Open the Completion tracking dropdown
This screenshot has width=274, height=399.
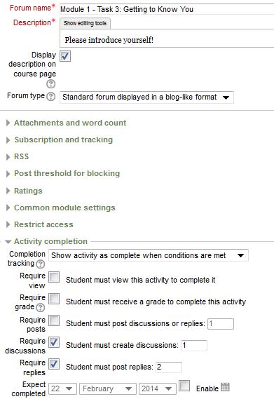coord(149,255)
